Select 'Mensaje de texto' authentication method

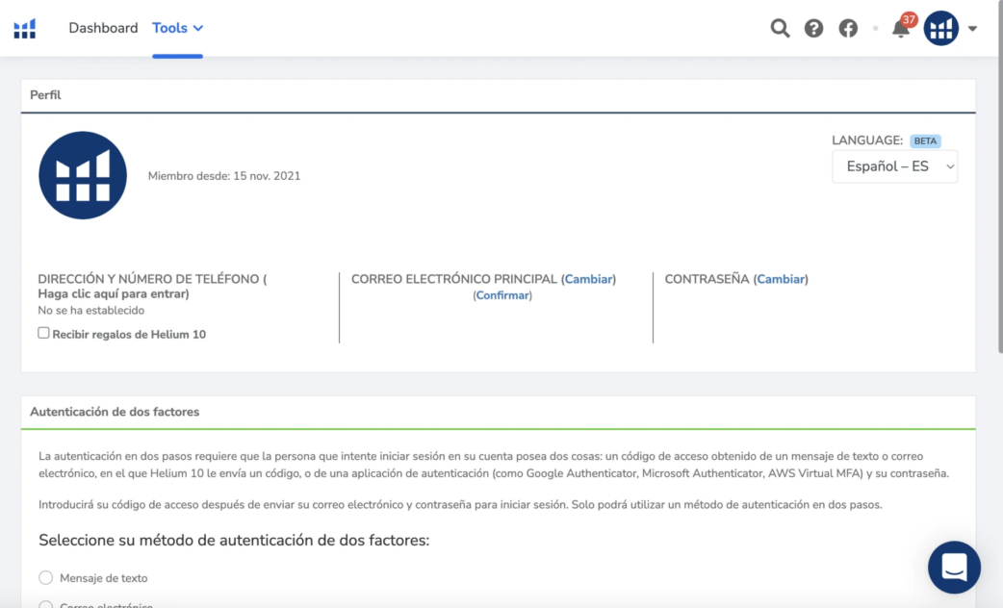(45, 577)
